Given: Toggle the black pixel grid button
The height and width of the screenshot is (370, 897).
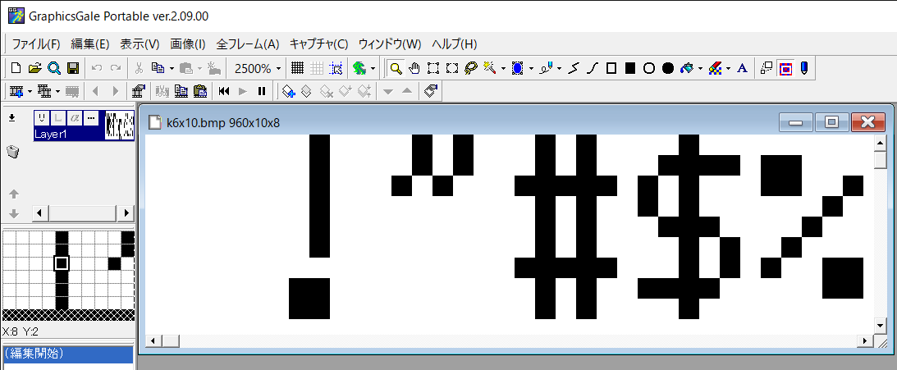Looking at the screenshot, I should click(297, 69).
